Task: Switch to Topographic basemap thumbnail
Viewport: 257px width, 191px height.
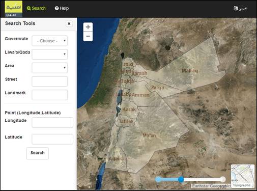Action: (243, 176)
